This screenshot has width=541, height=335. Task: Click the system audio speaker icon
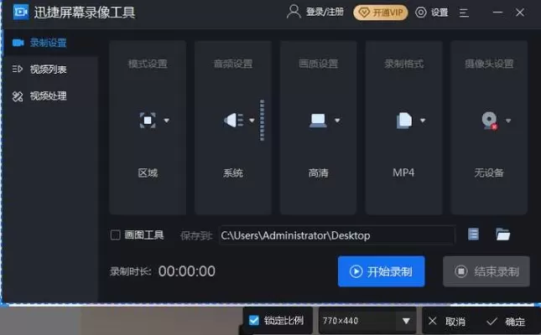[x=233, y=121]
